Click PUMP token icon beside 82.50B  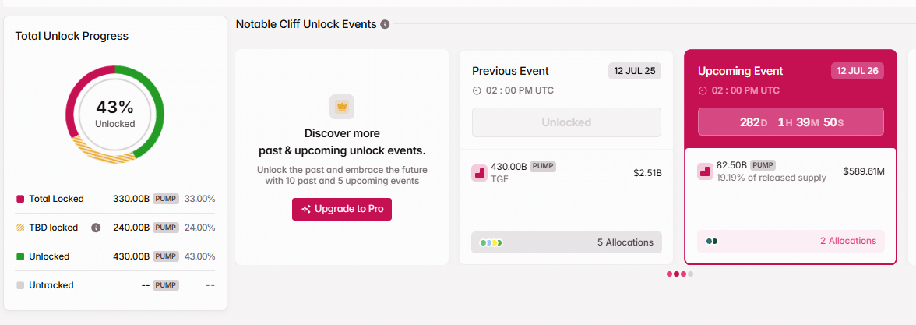coord(705,171)
